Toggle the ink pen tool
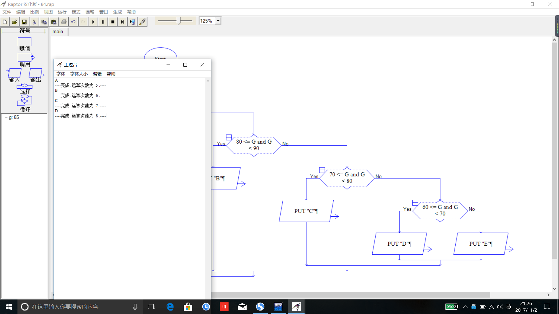Image resolution: width=559 pixels, height=314 pixels. [142, 22]
